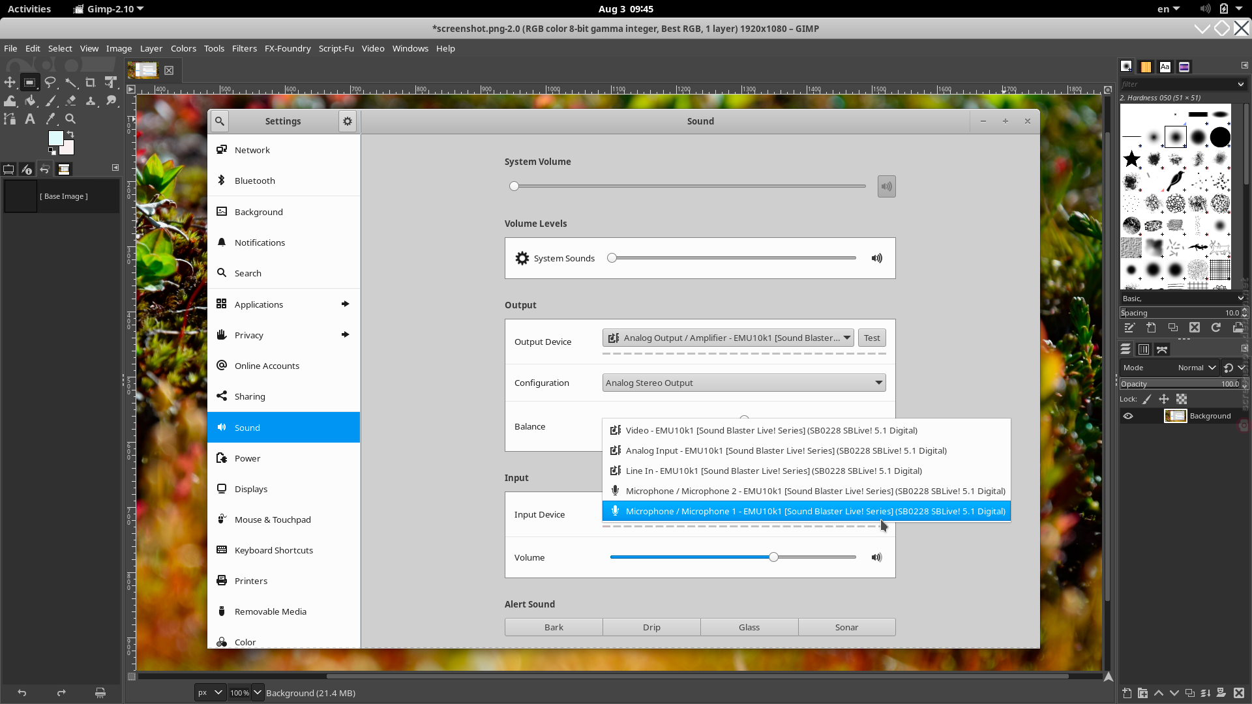1252x704 pixels.
Task: Open the Filters menu
Action: pyautogui.click(x=245, y=48)
